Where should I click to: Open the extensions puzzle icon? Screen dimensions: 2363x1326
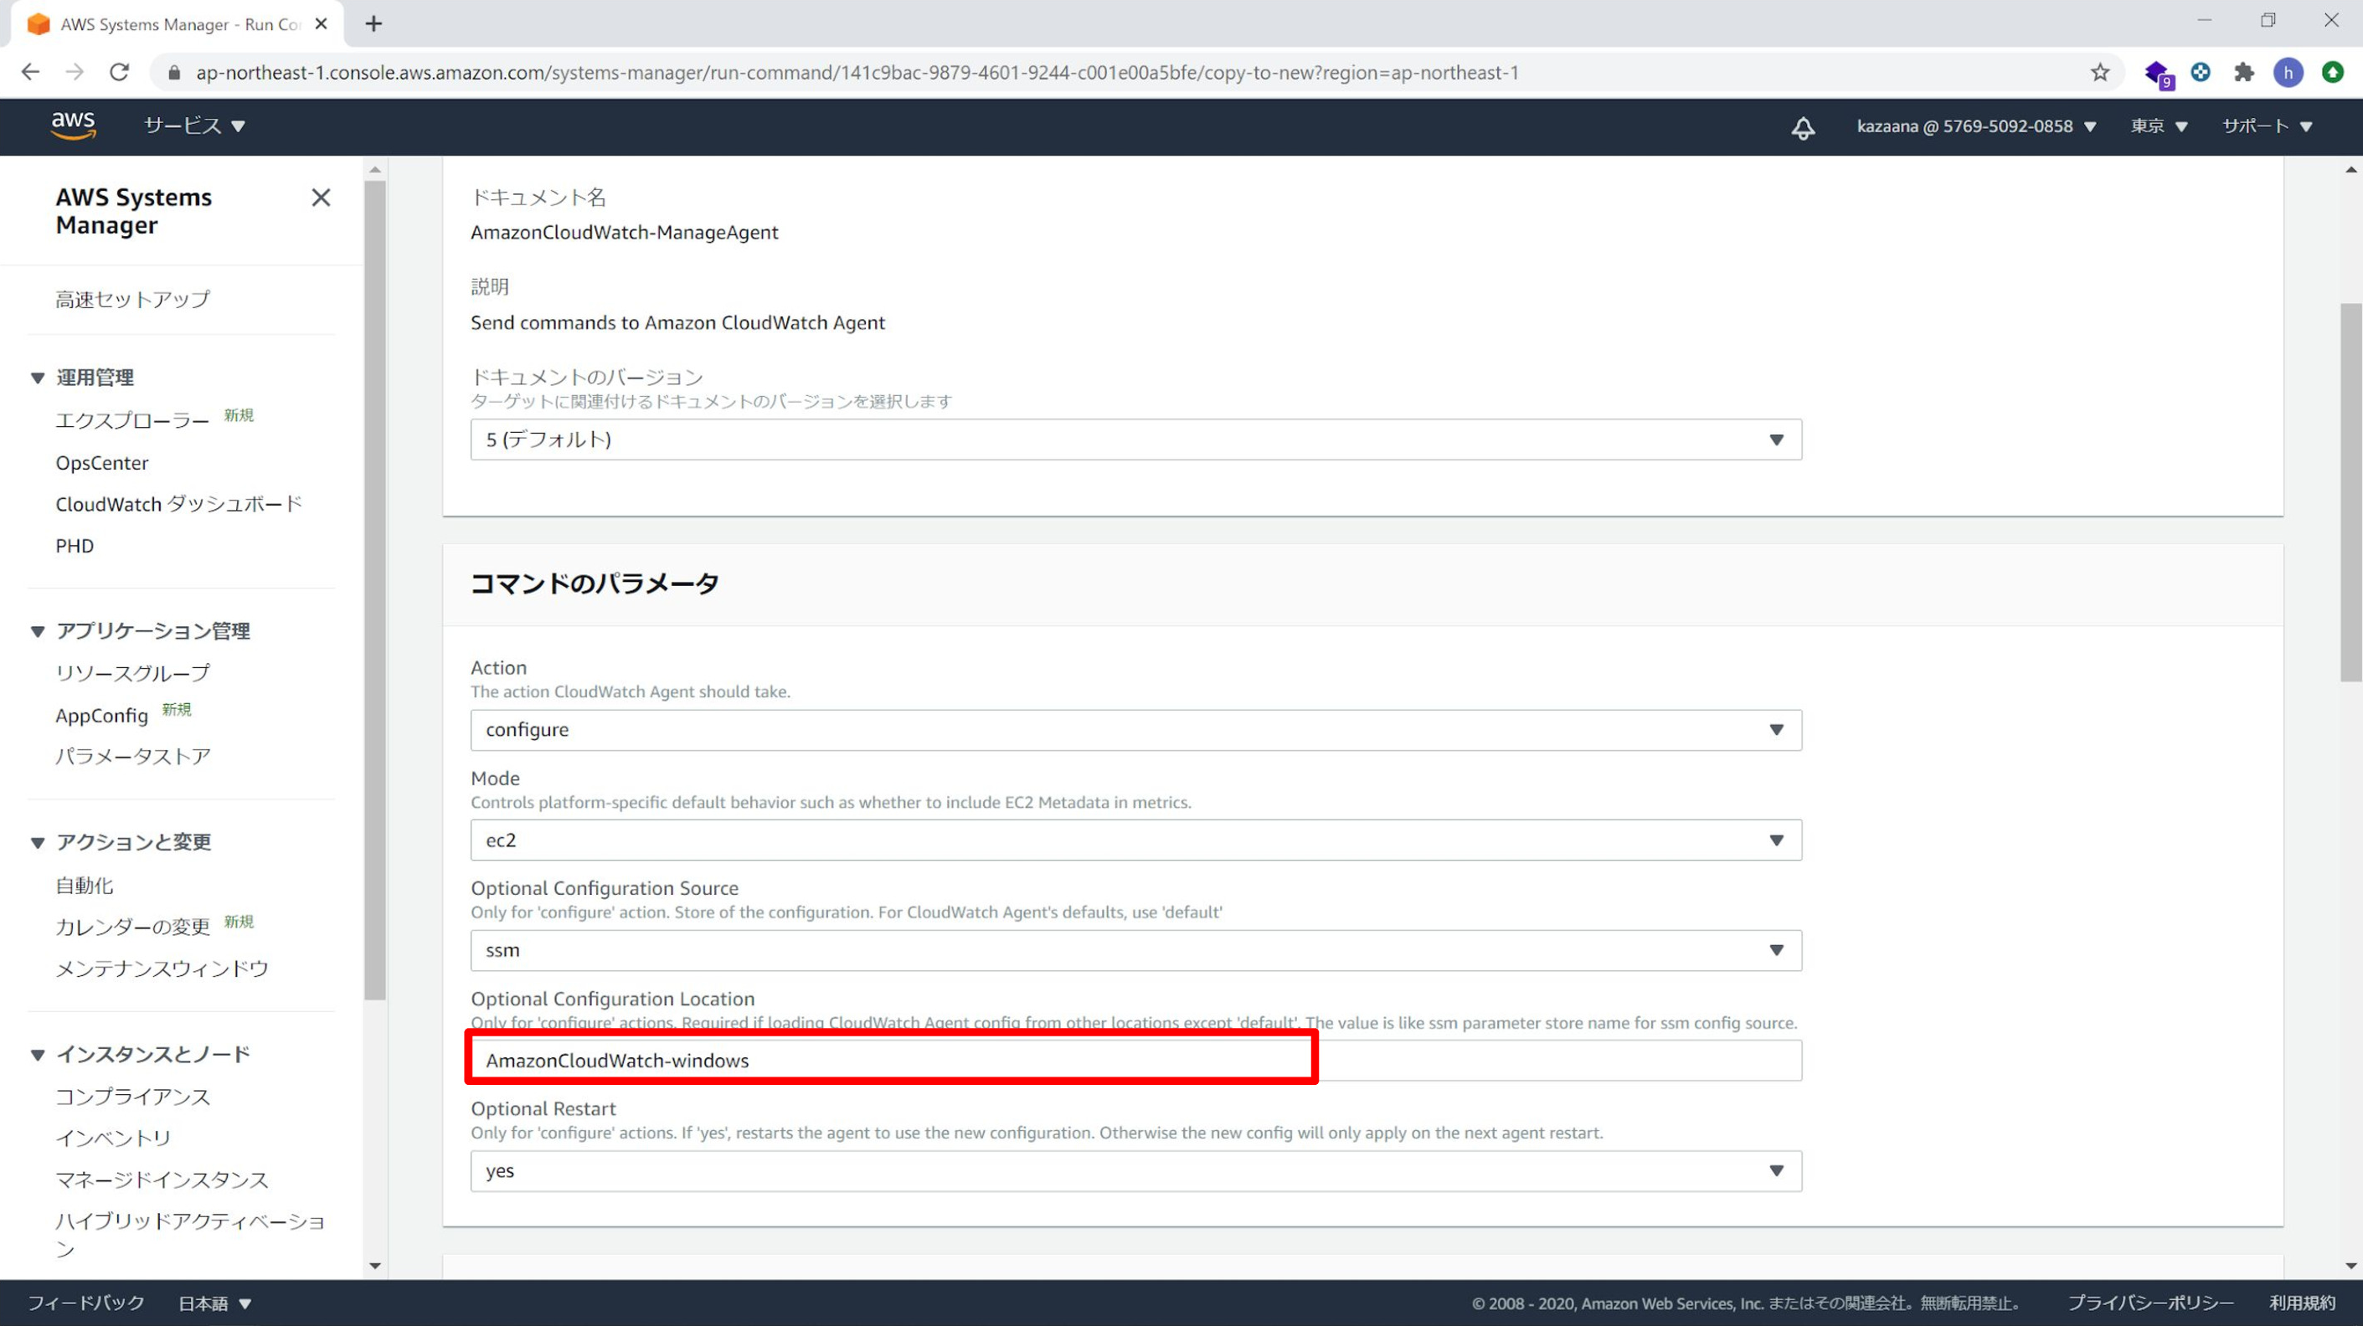[x=2244, y=73]
